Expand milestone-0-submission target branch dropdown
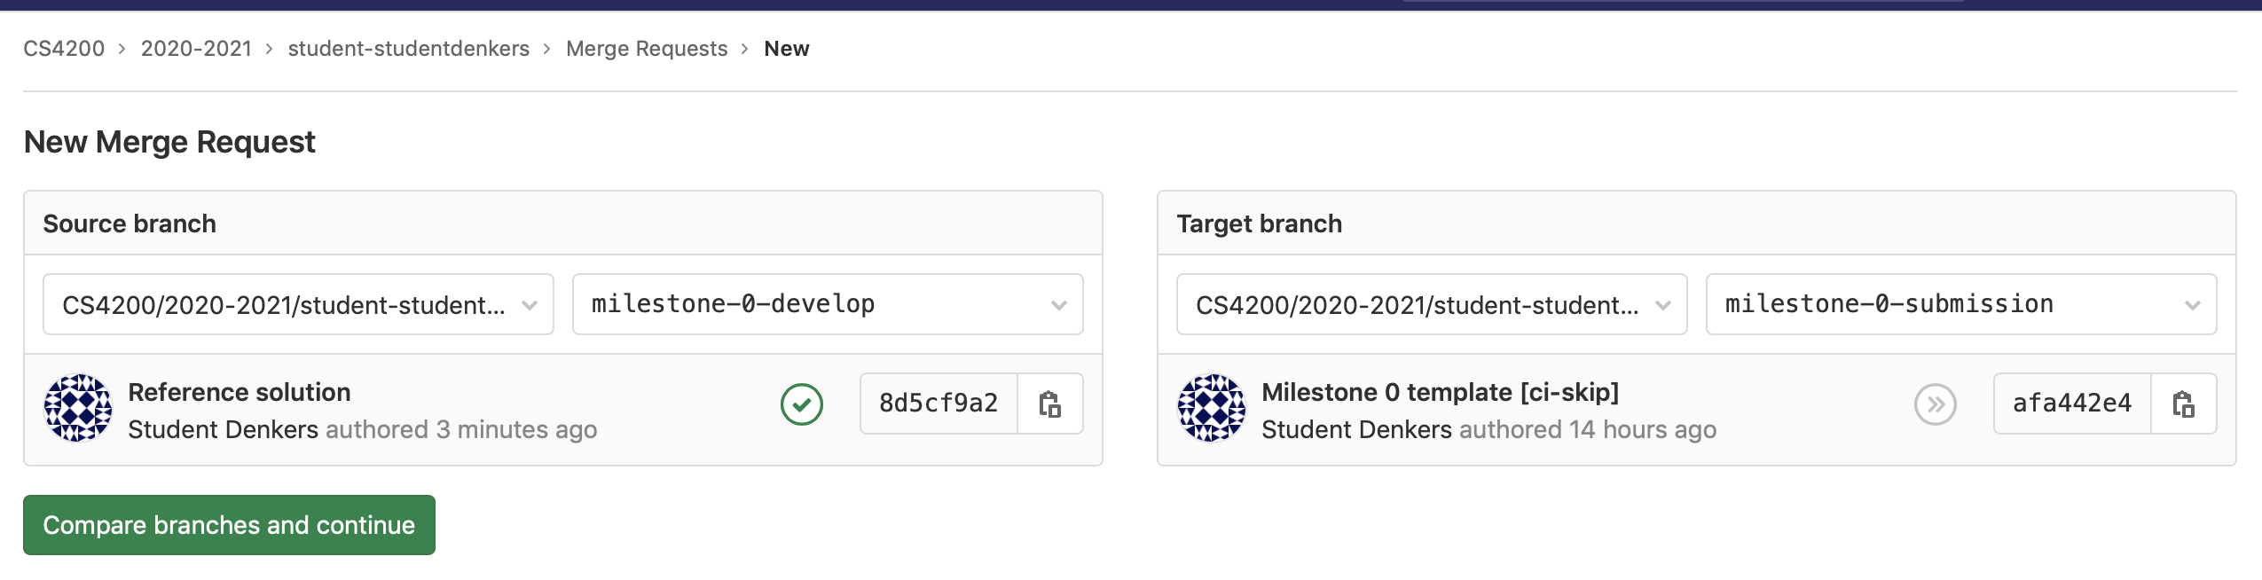Viewport: 2262px width, 580px height. 1961,305
